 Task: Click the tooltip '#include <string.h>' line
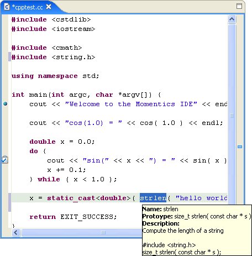click(x=169, y=245)
